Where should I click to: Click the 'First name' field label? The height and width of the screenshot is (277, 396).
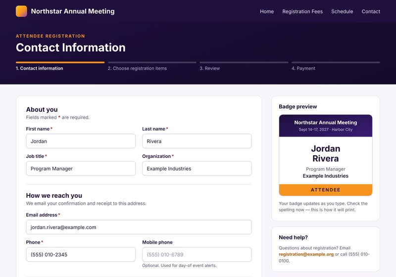tap(38, 129)
